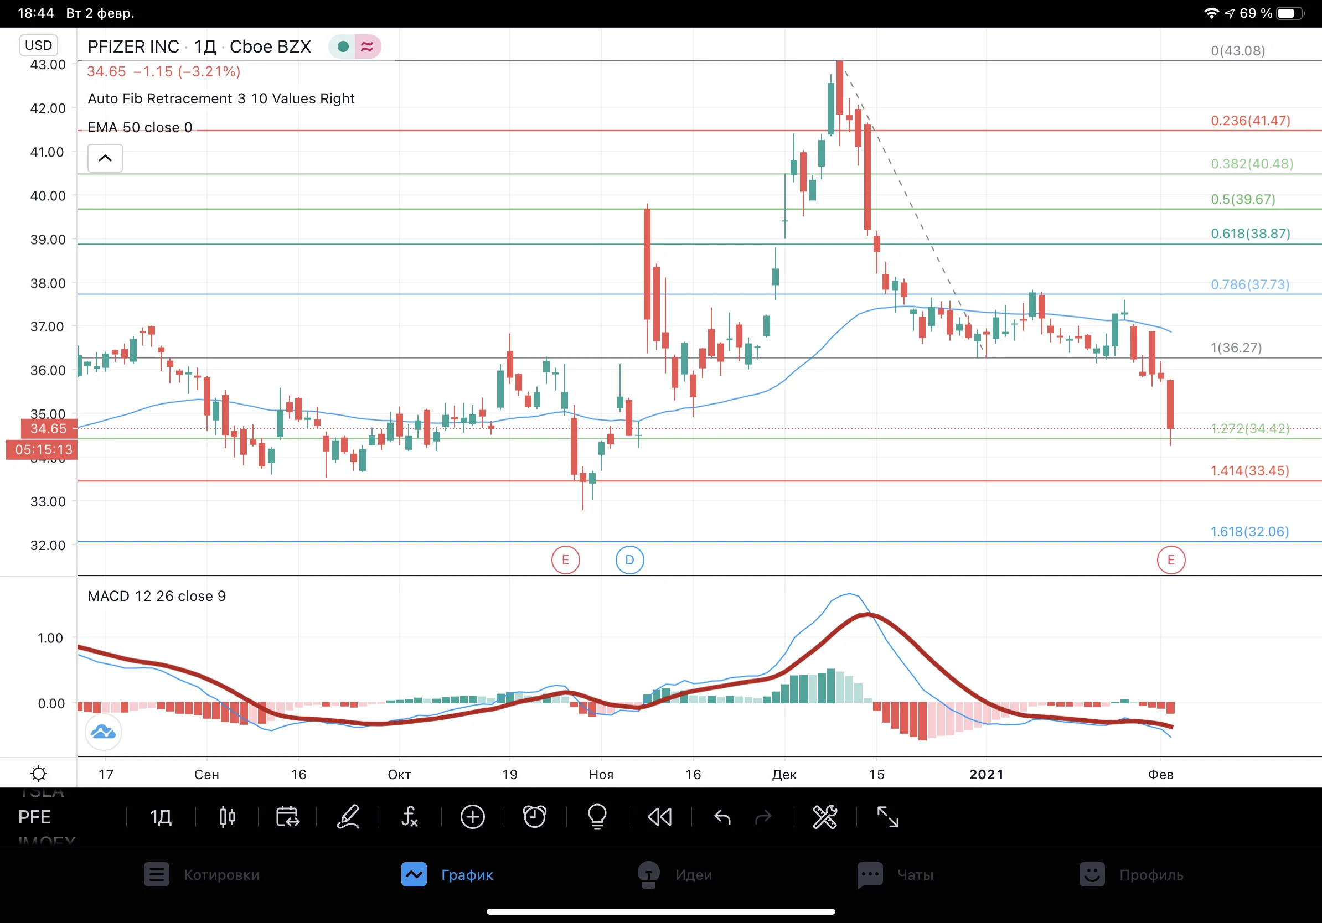
Task: Open the dividend D marker
Action: point(630,560)
